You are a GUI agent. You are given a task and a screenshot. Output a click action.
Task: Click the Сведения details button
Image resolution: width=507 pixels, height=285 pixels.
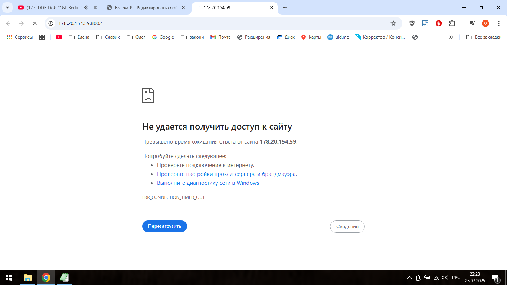347,226
